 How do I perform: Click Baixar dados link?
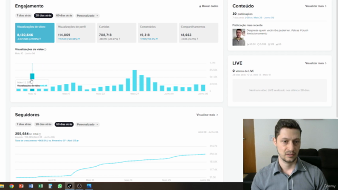tap(209, 6)
